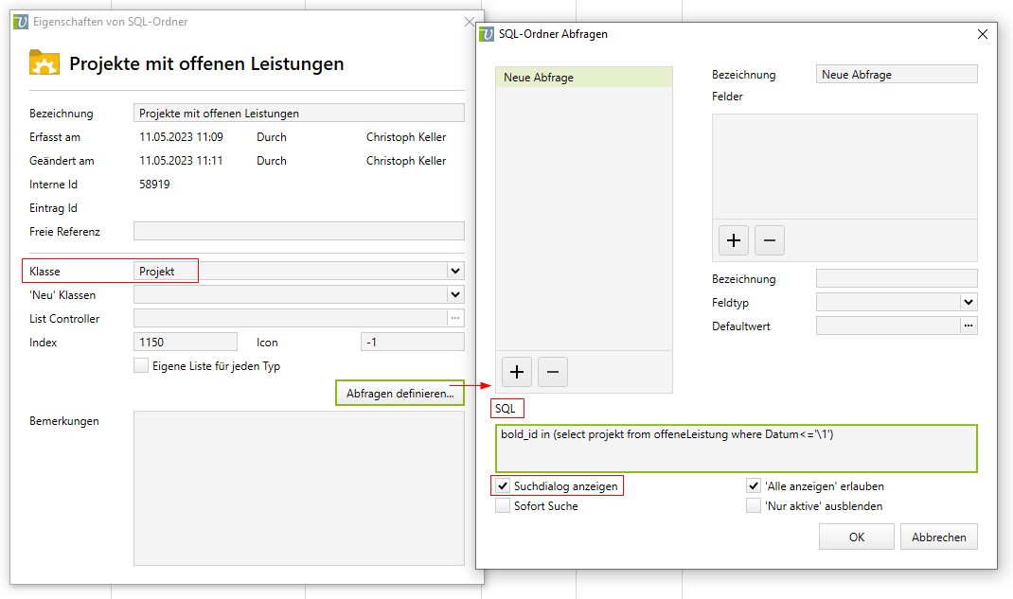Remove field with minus button under Felder
Viewport: 1013px width, 599px height.
[769, 240]
